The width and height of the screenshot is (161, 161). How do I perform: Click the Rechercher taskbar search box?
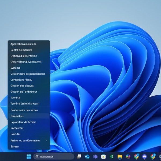click(54, 157)
